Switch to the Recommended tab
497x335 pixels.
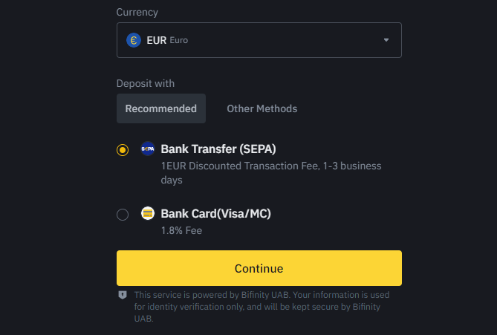pos(161,108)
